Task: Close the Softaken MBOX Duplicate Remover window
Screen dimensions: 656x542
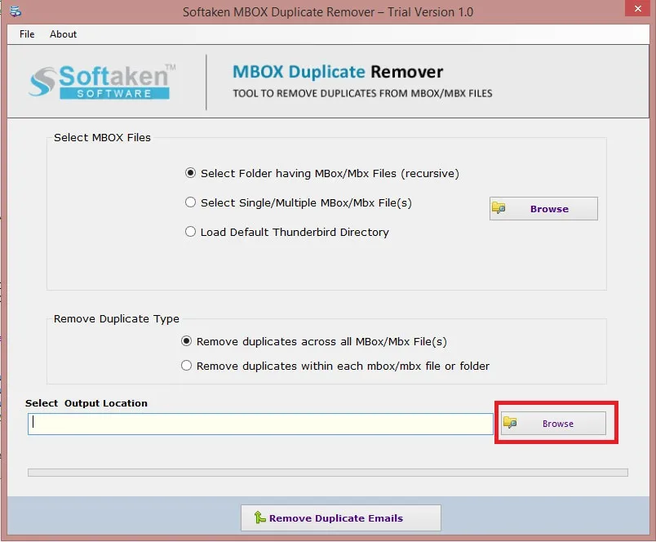Action: [637, 8]
